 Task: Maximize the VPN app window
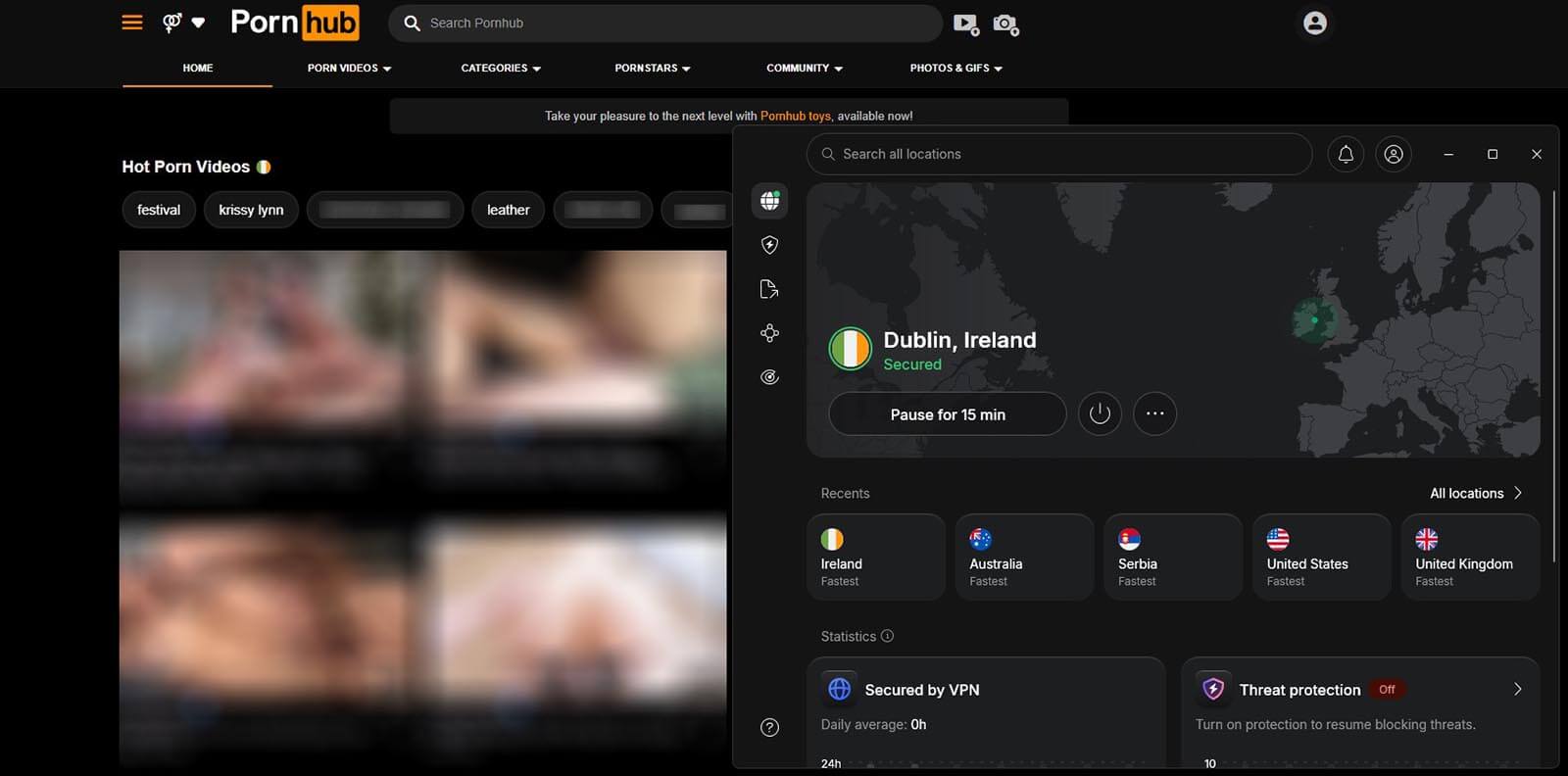pyautogui.click(x=1493, y=154)
